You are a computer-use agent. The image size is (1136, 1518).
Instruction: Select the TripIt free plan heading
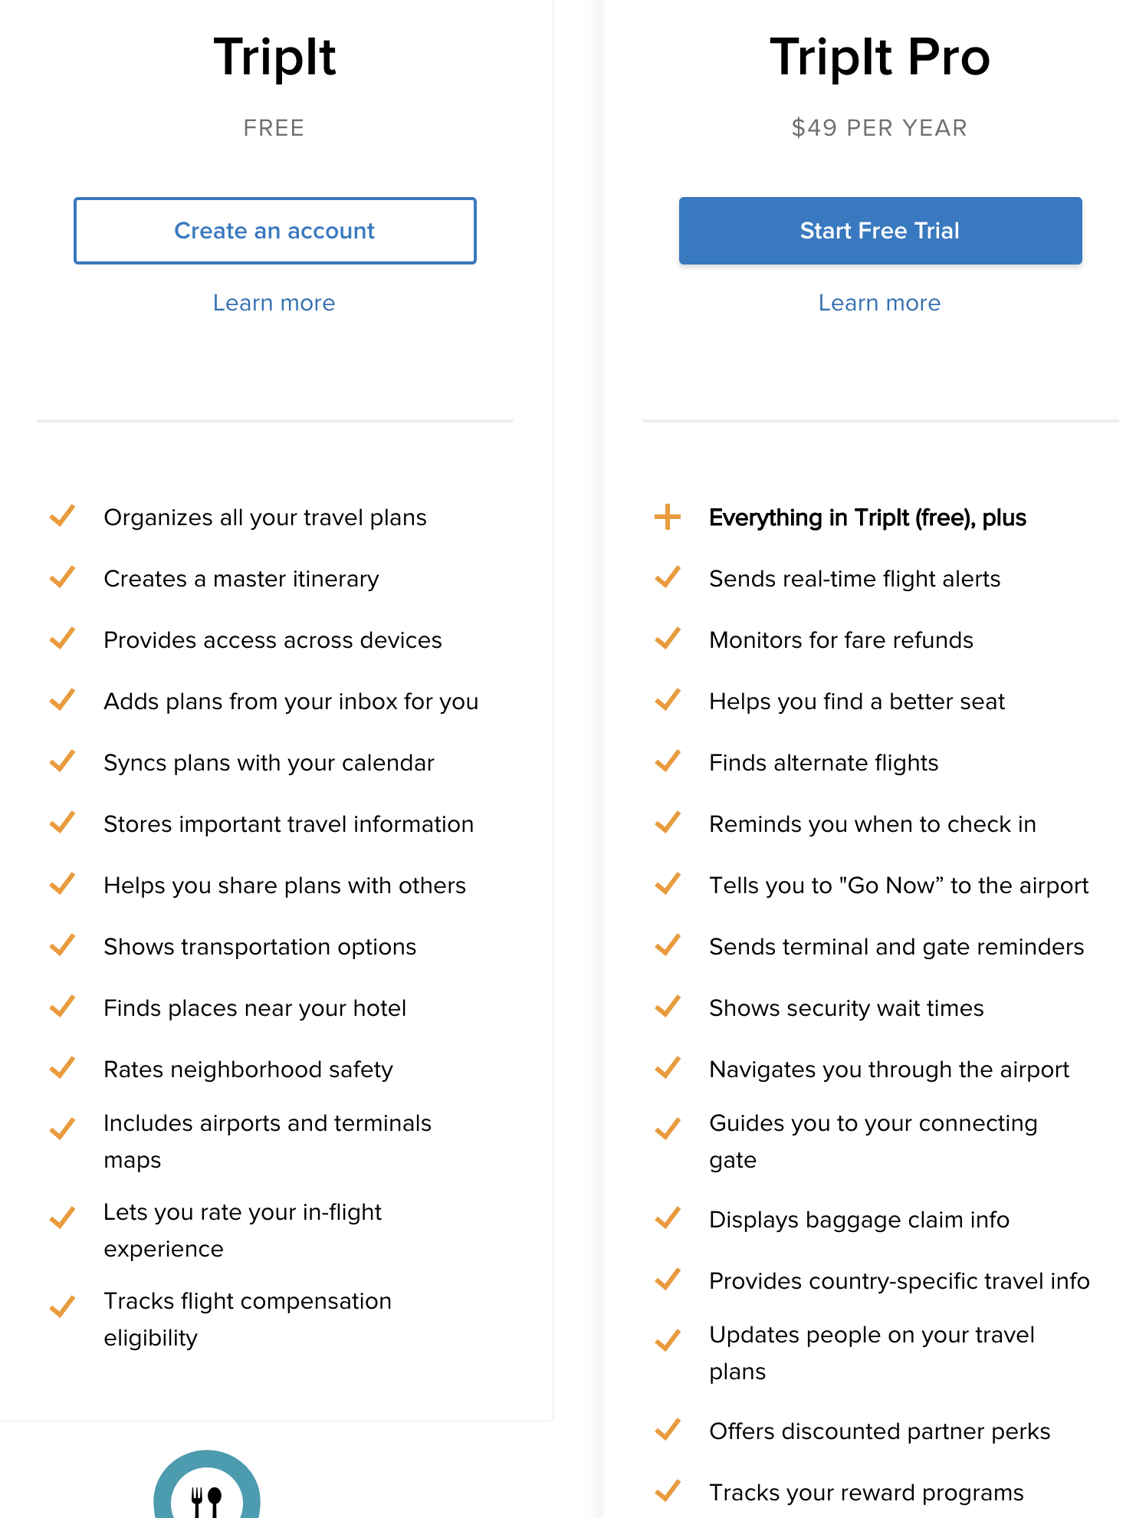[x=274, y=58]
